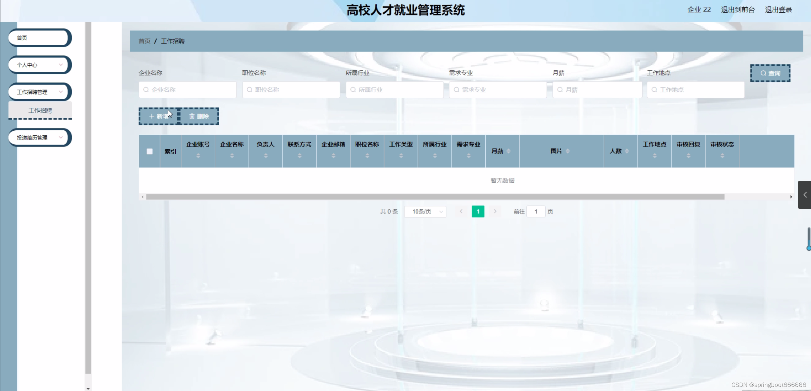Expand the 个人中心 sidebar menu
Viewport: 811px width, 391px height.
pyautogui.click(x=40, y=65)
